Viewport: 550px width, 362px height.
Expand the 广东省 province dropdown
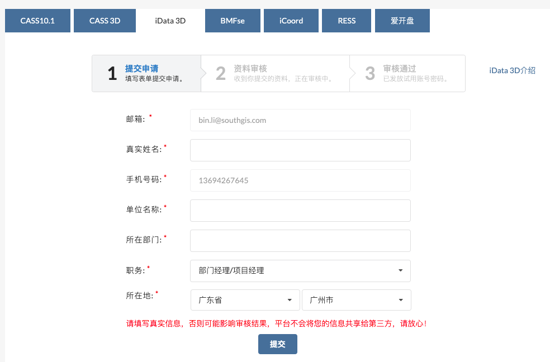pyautogui.click(x=245, y=300)
